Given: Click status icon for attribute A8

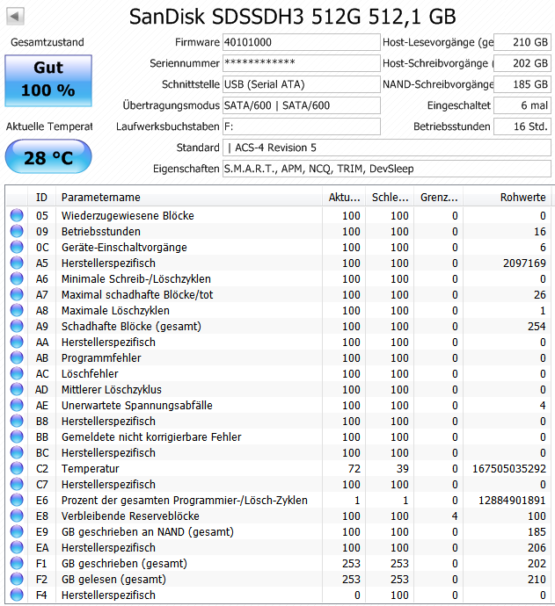Looking at the screenshot, I should (17, 310).
